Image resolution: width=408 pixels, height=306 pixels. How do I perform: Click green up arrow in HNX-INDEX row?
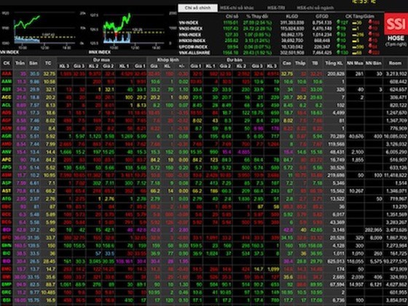(339, 34)
